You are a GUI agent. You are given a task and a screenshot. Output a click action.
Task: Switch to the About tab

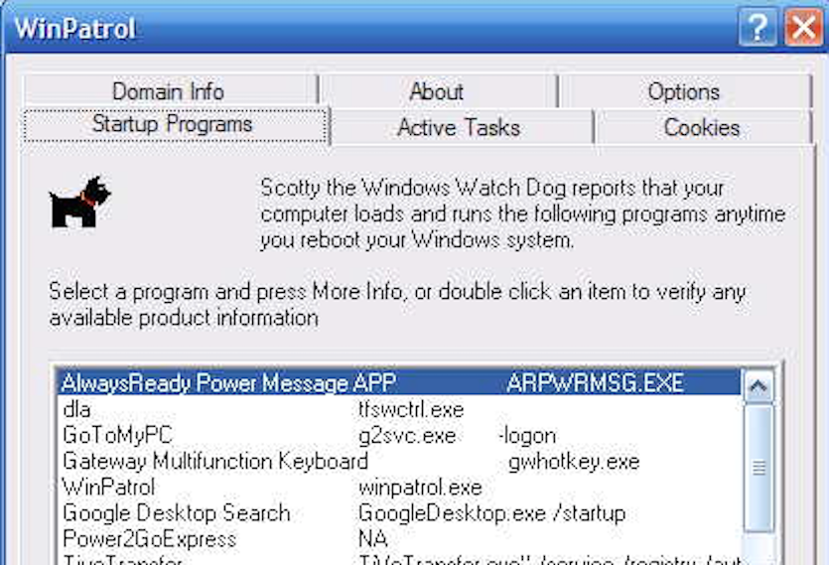coord(438,91)
